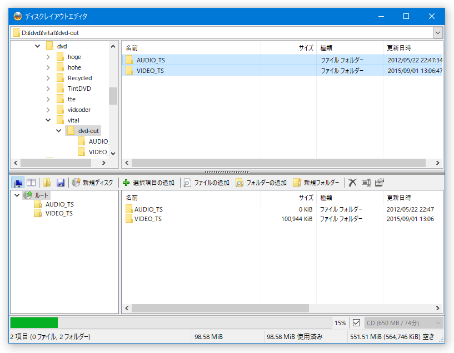Image resolution: width=454 pixels, height=353 pixels.
Task: Expand the hohe folder
Action: click(x=48, y=67)
